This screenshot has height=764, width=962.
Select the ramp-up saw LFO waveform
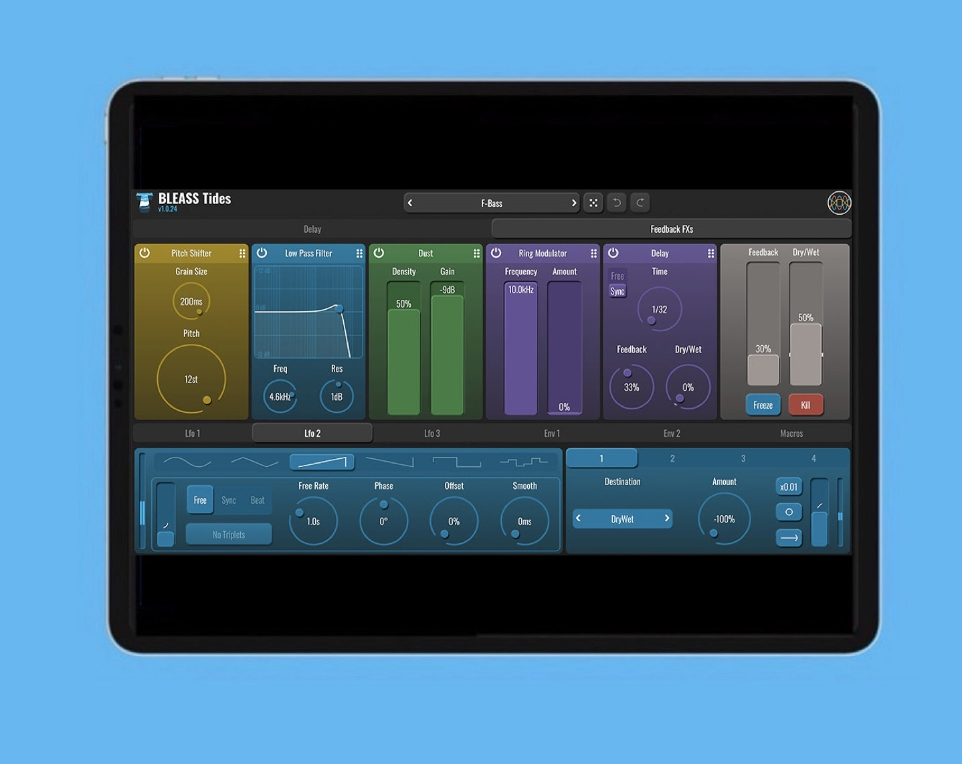(x=322, y=462)
